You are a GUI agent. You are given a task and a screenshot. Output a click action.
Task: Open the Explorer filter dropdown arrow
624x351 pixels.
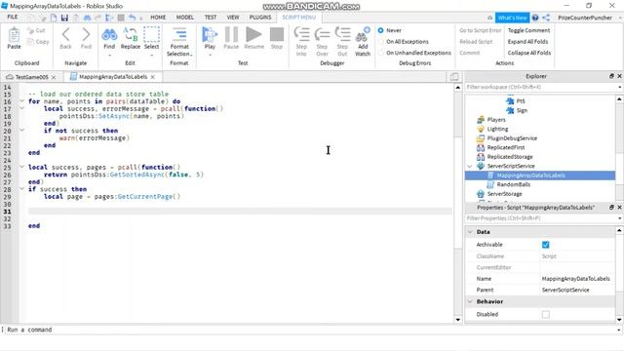point(620,87)
